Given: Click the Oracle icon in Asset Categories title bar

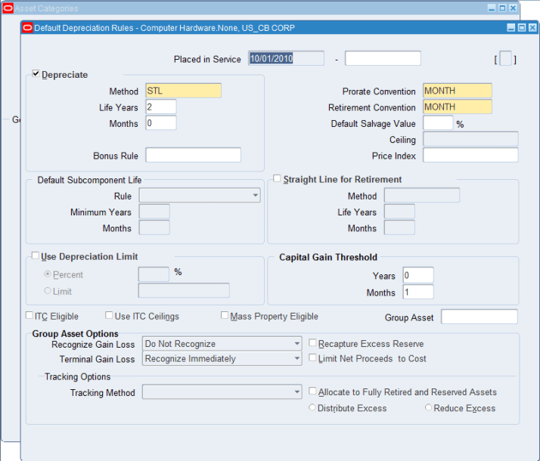Looking at the screenshot, I should tap(8, 8).
